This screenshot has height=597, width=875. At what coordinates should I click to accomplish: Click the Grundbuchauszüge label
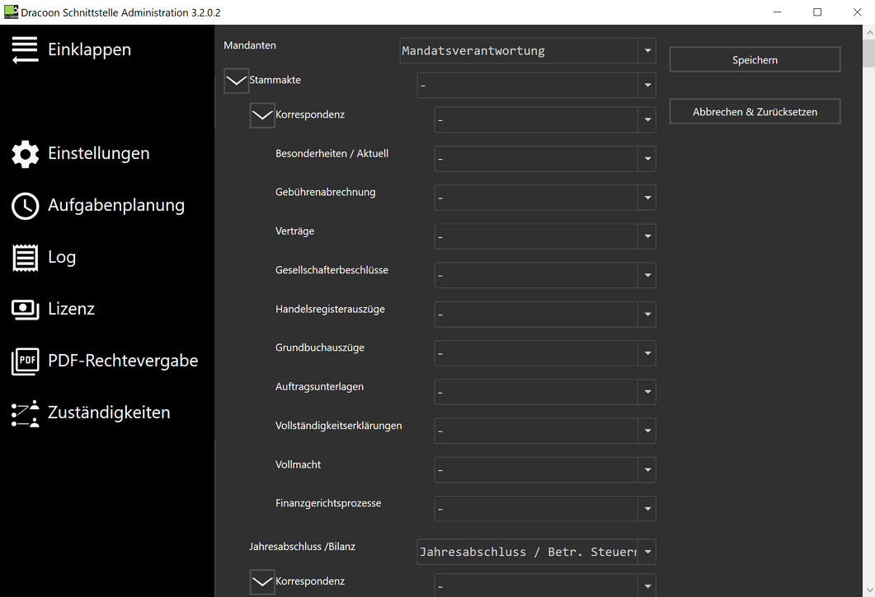320,347
